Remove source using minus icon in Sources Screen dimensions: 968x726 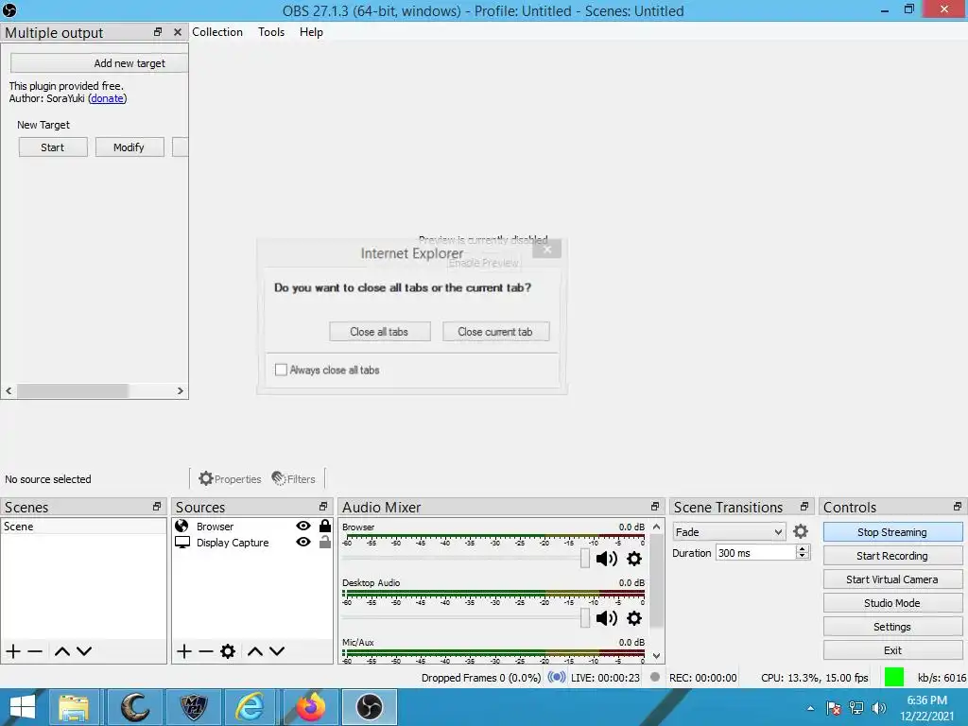click(x=206, y=651)
